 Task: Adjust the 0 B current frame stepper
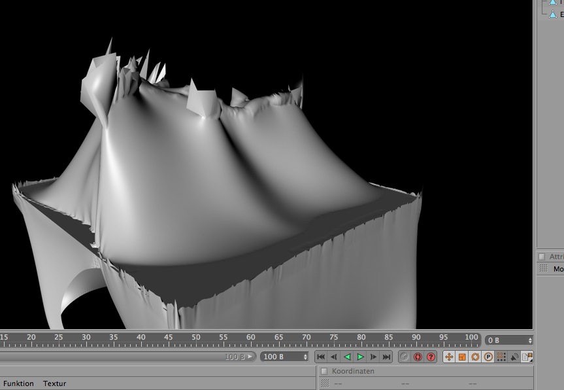pyautogui.click(x=530, y=340)
